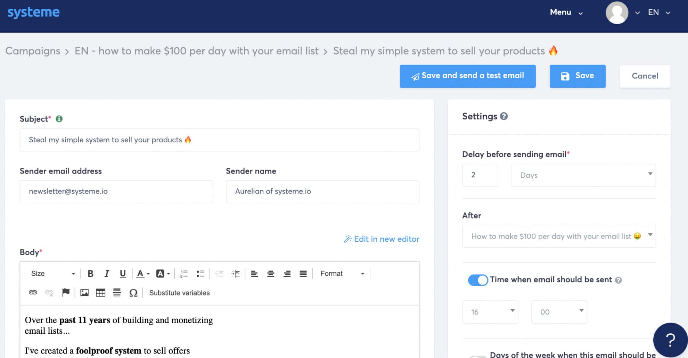Insert a table in the editor
Screen dimensions: 688x358
(100, 293)
